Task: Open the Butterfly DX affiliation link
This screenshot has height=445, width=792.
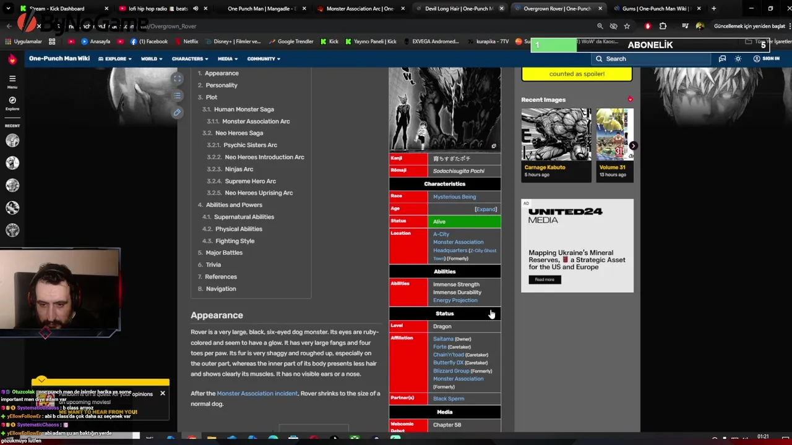Action: click(x=448, y=363)
